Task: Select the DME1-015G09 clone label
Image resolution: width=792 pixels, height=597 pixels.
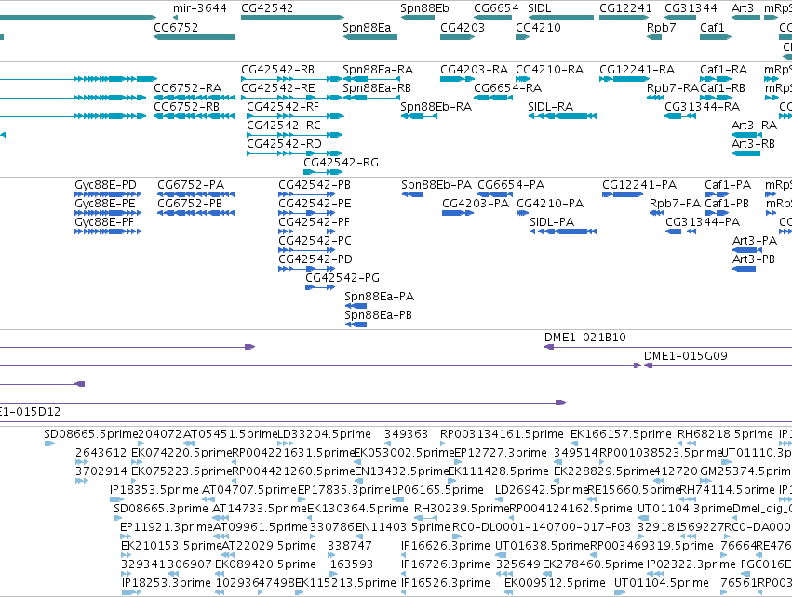Action: [685, 356]
